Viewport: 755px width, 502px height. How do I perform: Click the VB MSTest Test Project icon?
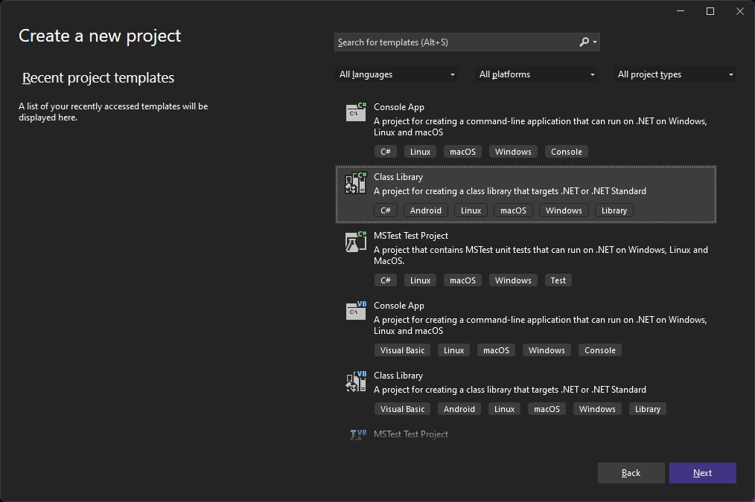357,434
